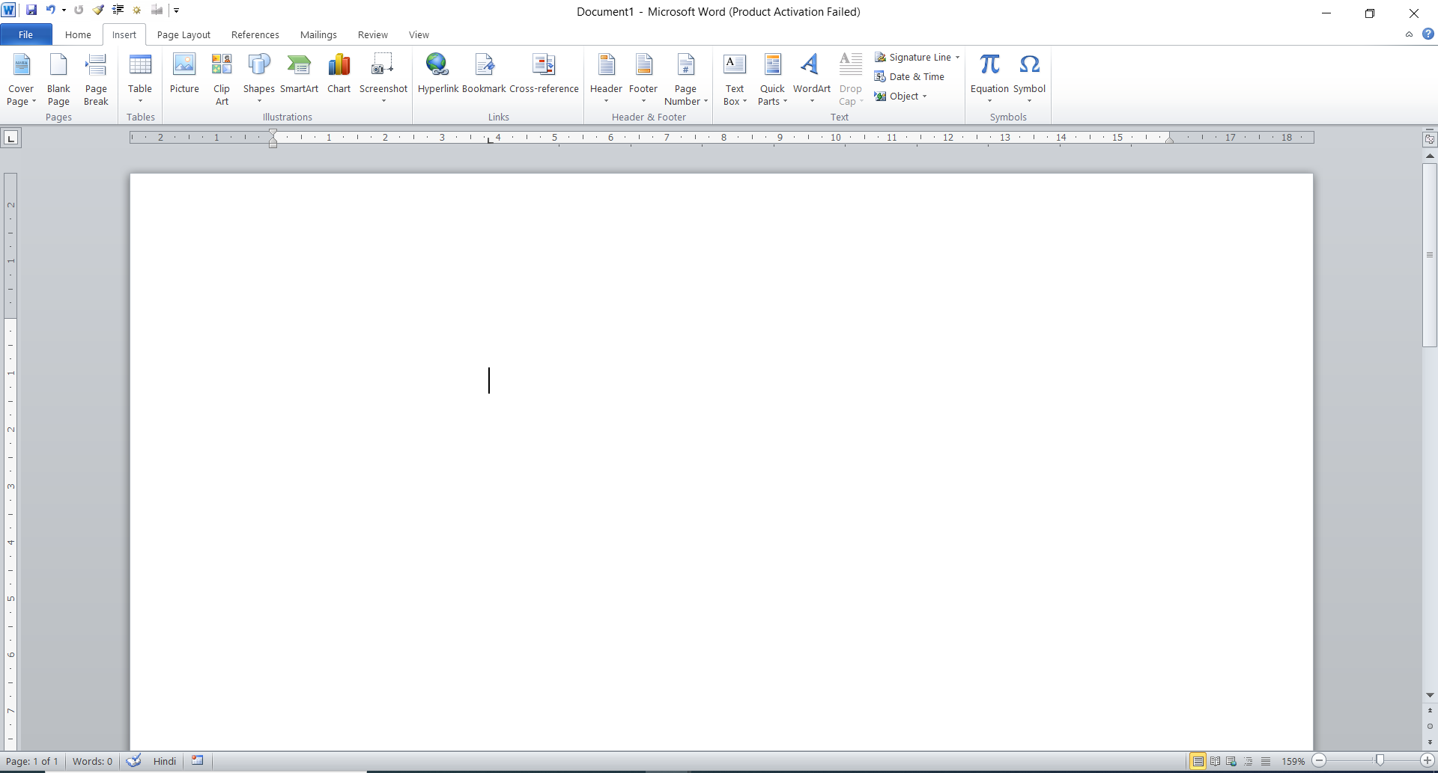Screen dimensions: 1438x773
Task: Insert SmartArt graphic
Action: point(300,75)
